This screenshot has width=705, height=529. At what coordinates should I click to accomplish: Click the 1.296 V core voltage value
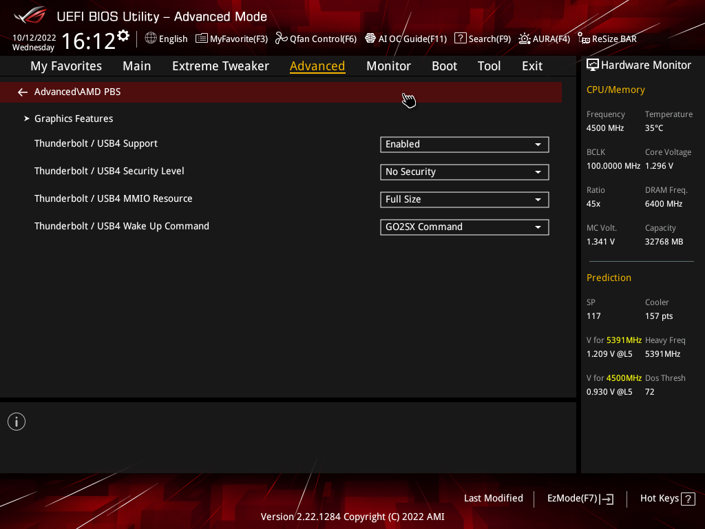pyautogui.click(x=659, y=166)
